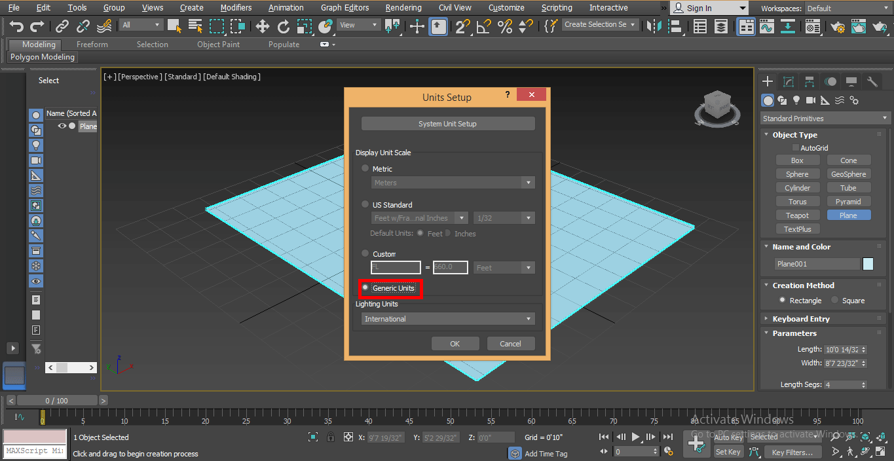This screenshot has height=461, width=894.
Task: Open the Rendering menu
Action: (x=403, y=8)
